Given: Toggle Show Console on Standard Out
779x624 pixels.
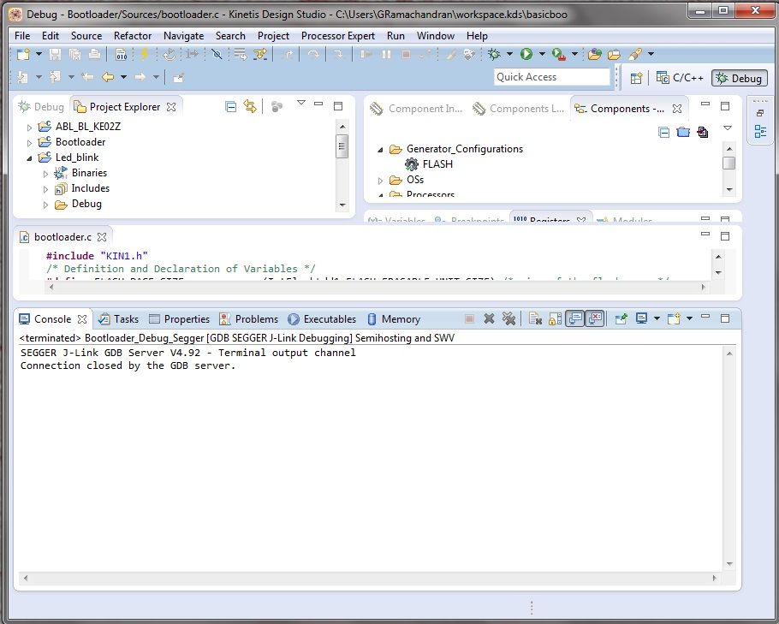Looking at the screenshot, I should click(574, 319).
